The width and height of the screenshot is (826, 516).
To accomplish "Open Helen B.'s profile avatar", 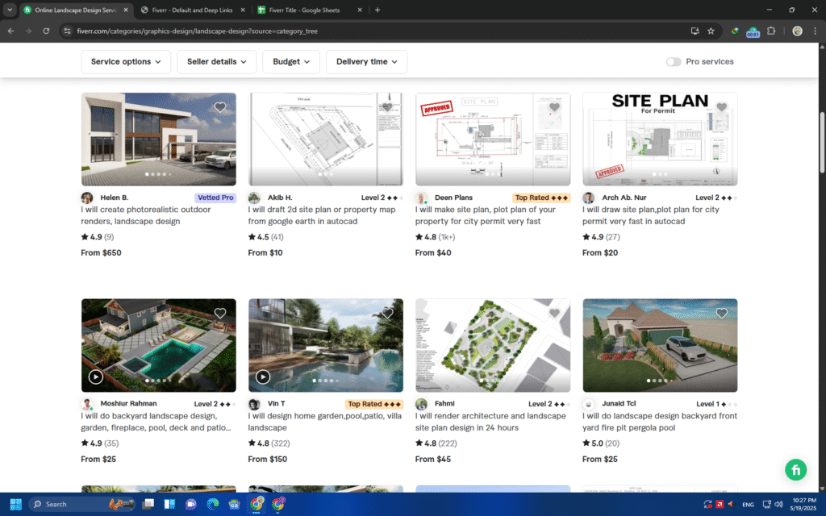I will point(87,198).
